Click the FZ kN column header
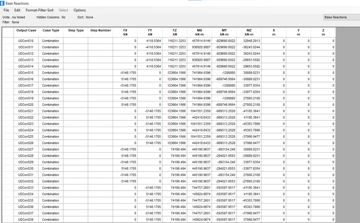 click(x=175, y=32)
